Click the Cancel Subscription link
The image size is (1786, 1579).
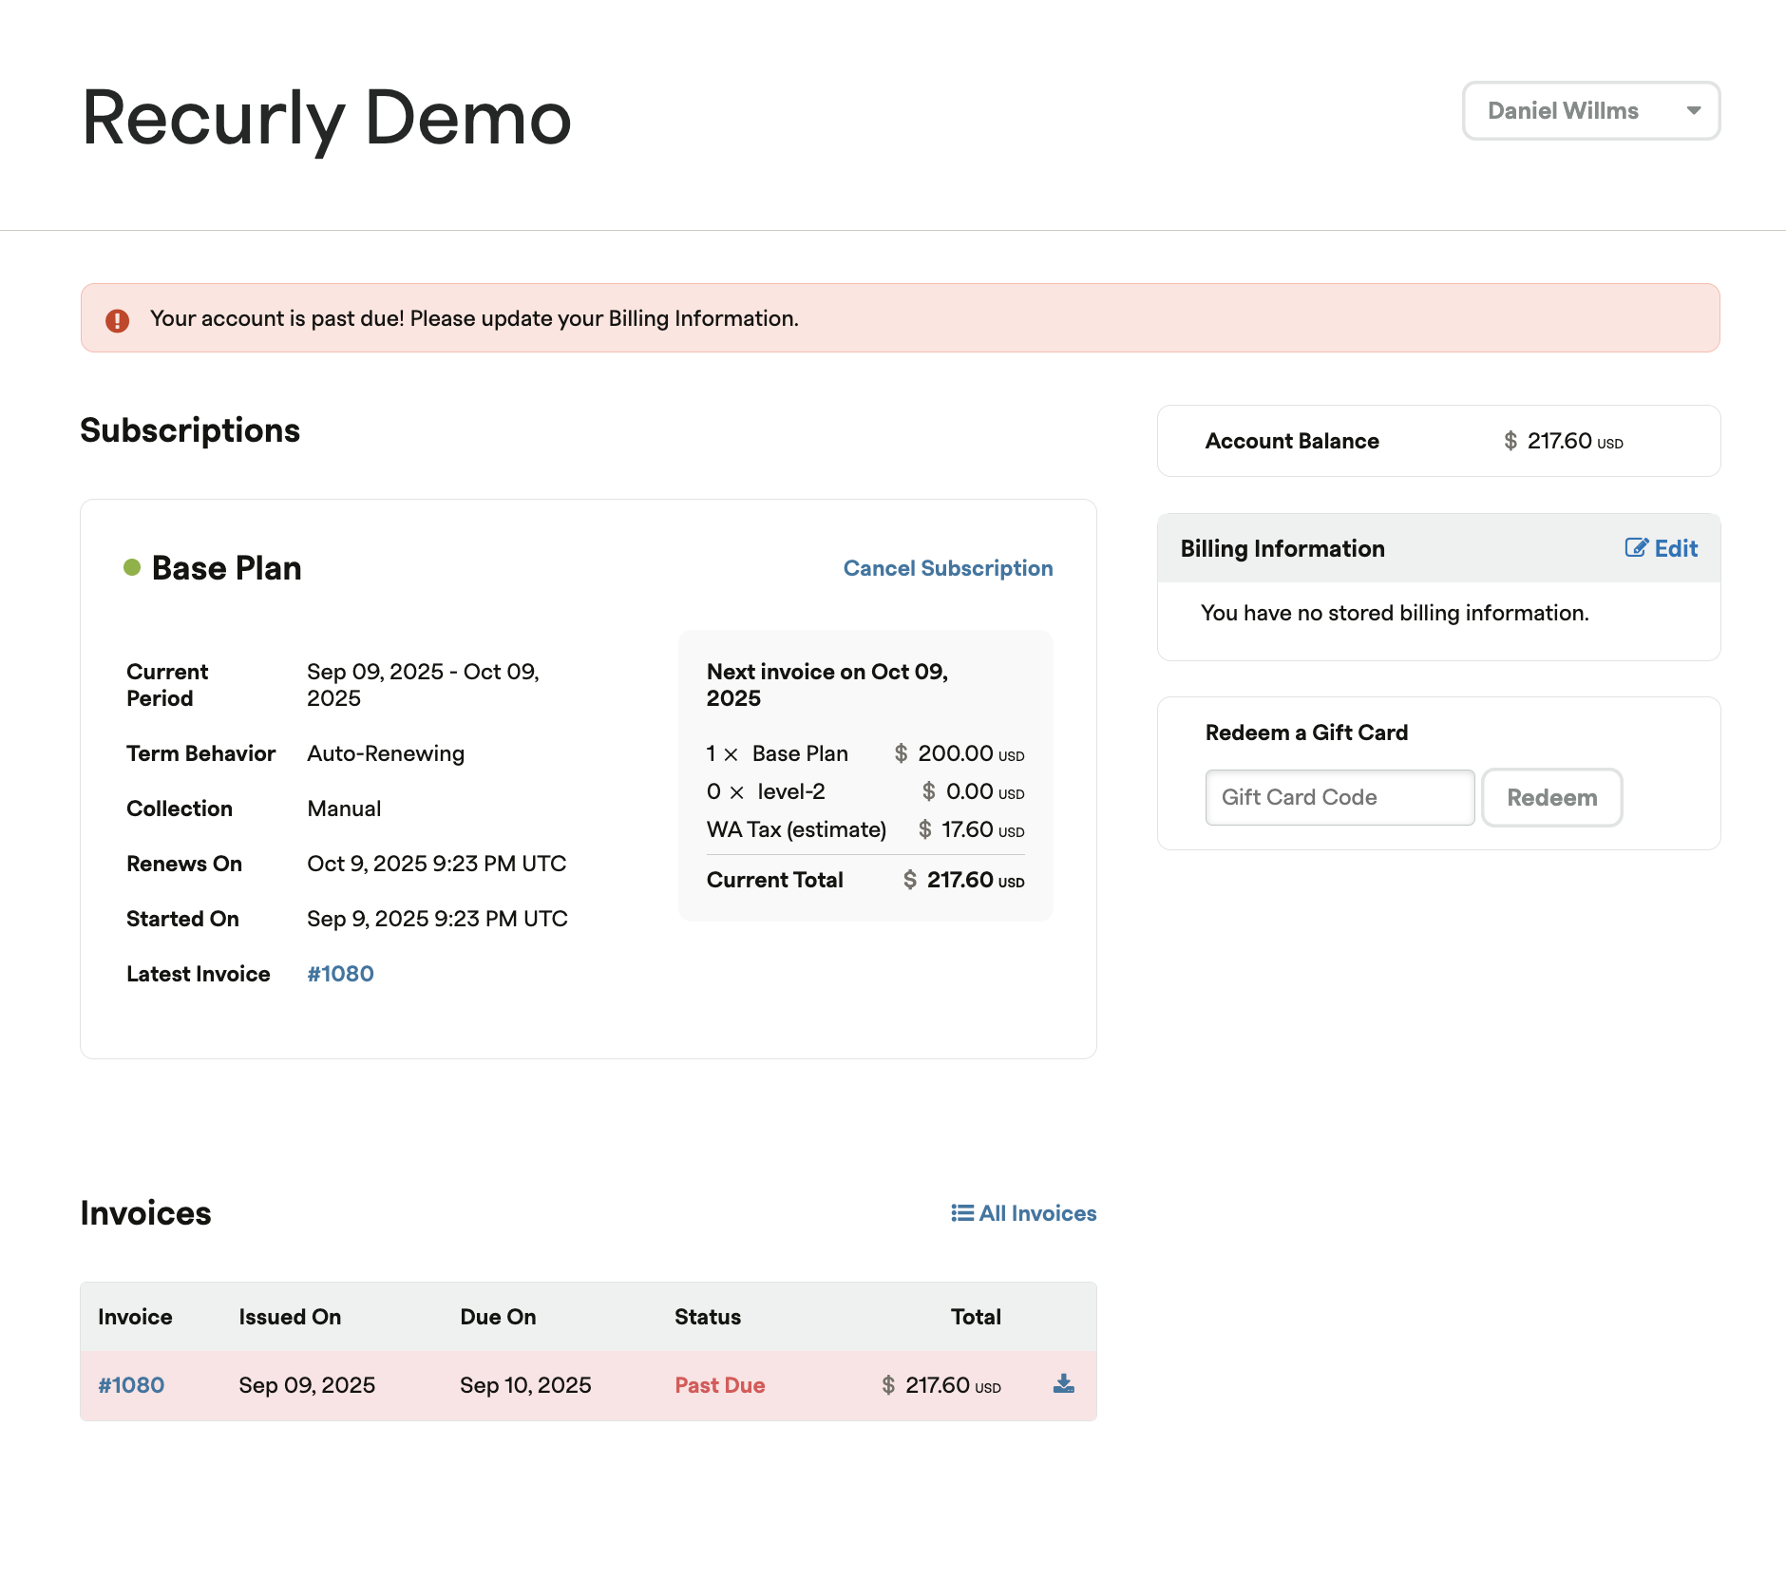[x=948, y=568]
